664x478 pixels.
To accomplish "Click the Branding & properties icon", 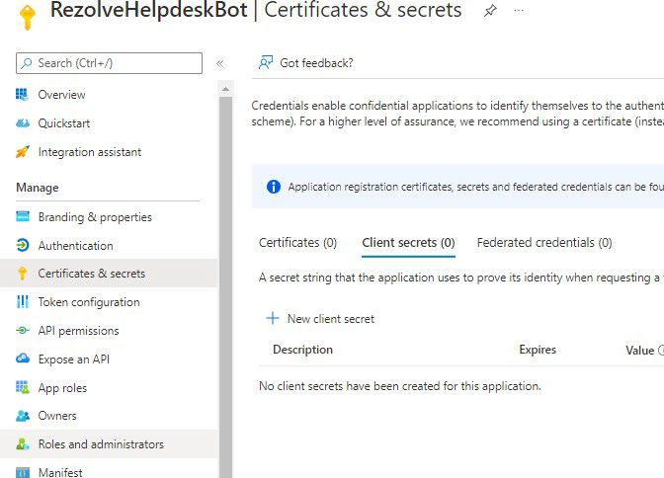I will 23,216.
